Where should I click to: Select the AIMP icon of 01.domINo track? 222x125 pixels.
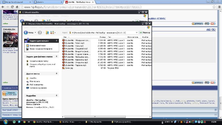click(x=64, y=40)
